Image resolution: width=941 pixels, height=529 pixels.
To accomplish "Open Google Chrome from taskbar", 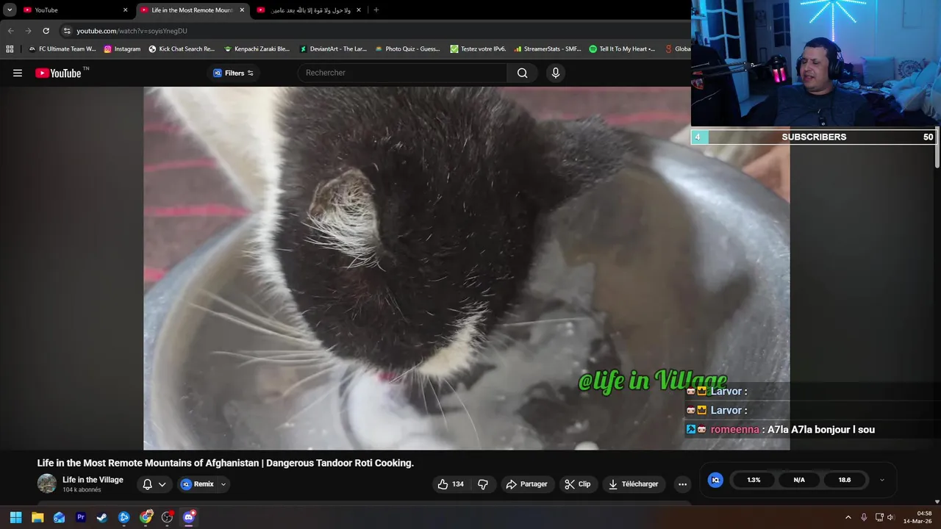I will [146, 517].
